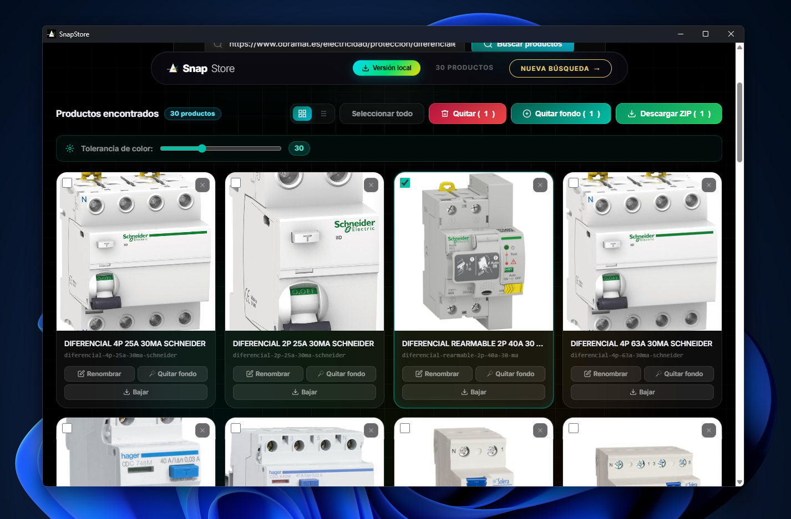Dismiss the four-pole Solera product card
Screen dimensions: 791x519
click(x=709, y=430)
